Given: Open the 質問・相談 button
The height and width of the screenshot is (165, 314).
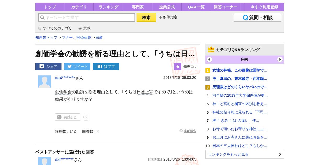Looking at the screenshot, I should click(x=257, y=18).
